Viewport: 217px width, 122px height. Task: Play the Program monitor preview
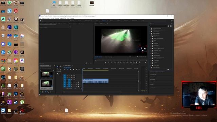tap(121, 62)
